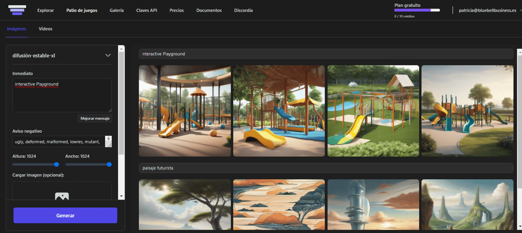
Task: Click the Aviso negativo text field
Action: [x=58, y=141]
